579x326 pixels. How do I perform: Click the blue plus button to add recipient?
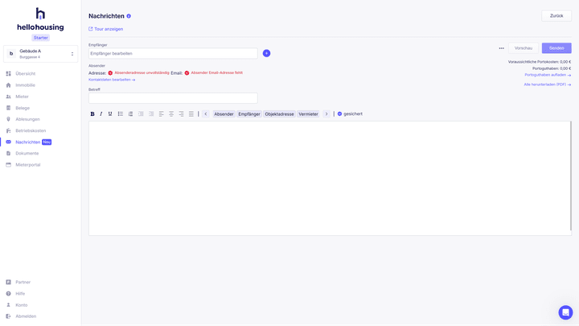pyautogui.click(x=266, y=53)
